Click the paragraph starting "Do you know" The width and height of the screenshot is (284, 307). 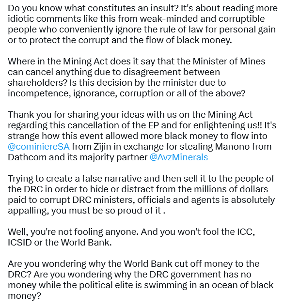(x=142, y=24)
